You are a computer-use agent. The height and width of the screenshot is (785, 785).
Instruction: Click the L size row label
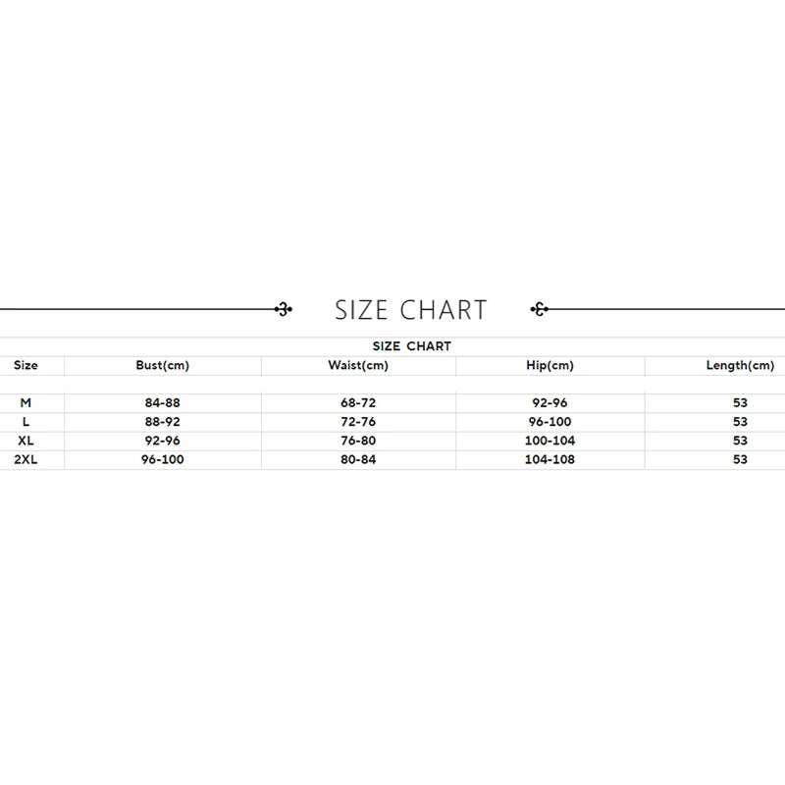[x=26, y=422]
